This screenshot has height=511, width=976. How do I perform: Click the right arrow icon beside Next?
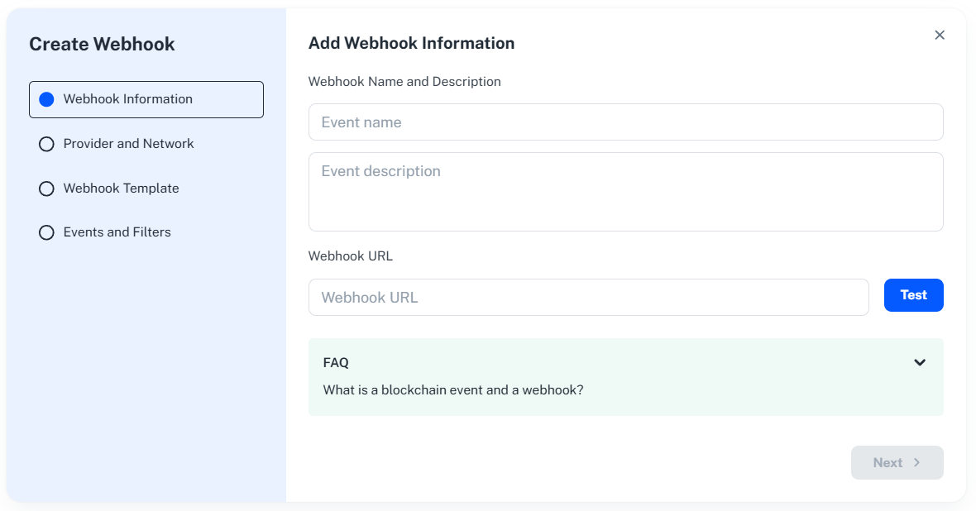(x=916, y=463)
